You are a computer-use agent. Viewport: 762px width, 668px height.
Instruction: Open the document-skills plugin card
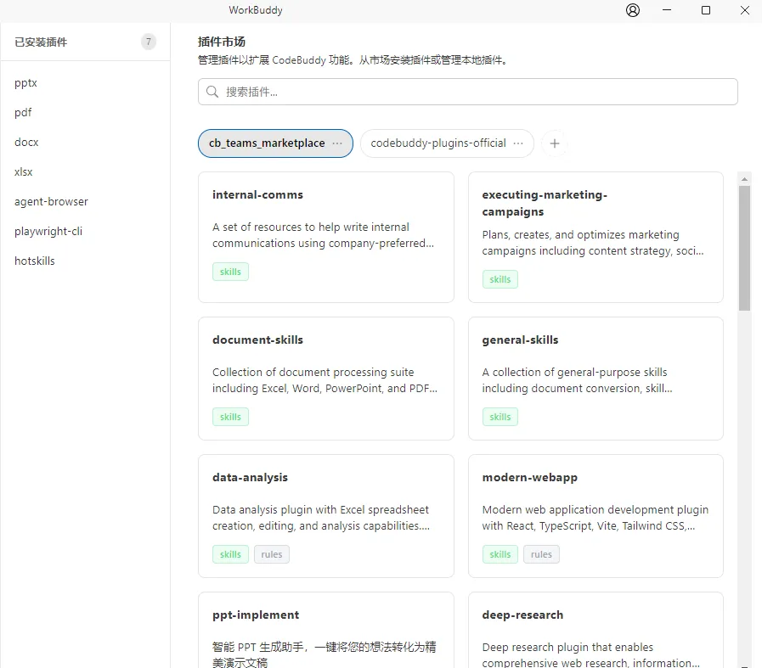tap(326, 379)
